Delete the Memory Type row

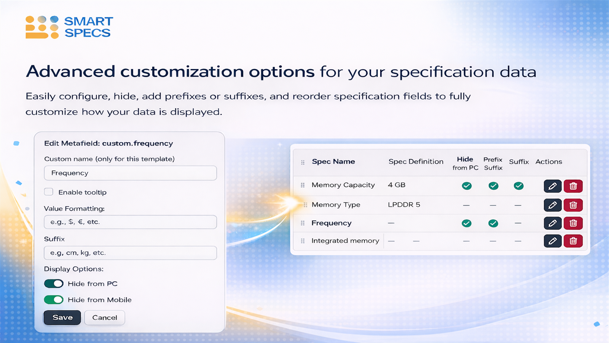tap(573, 205)
